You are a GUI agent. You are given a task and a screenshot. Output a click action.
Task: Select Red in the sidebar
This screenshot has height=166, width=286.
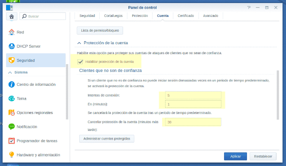click(x=20, y=32)
